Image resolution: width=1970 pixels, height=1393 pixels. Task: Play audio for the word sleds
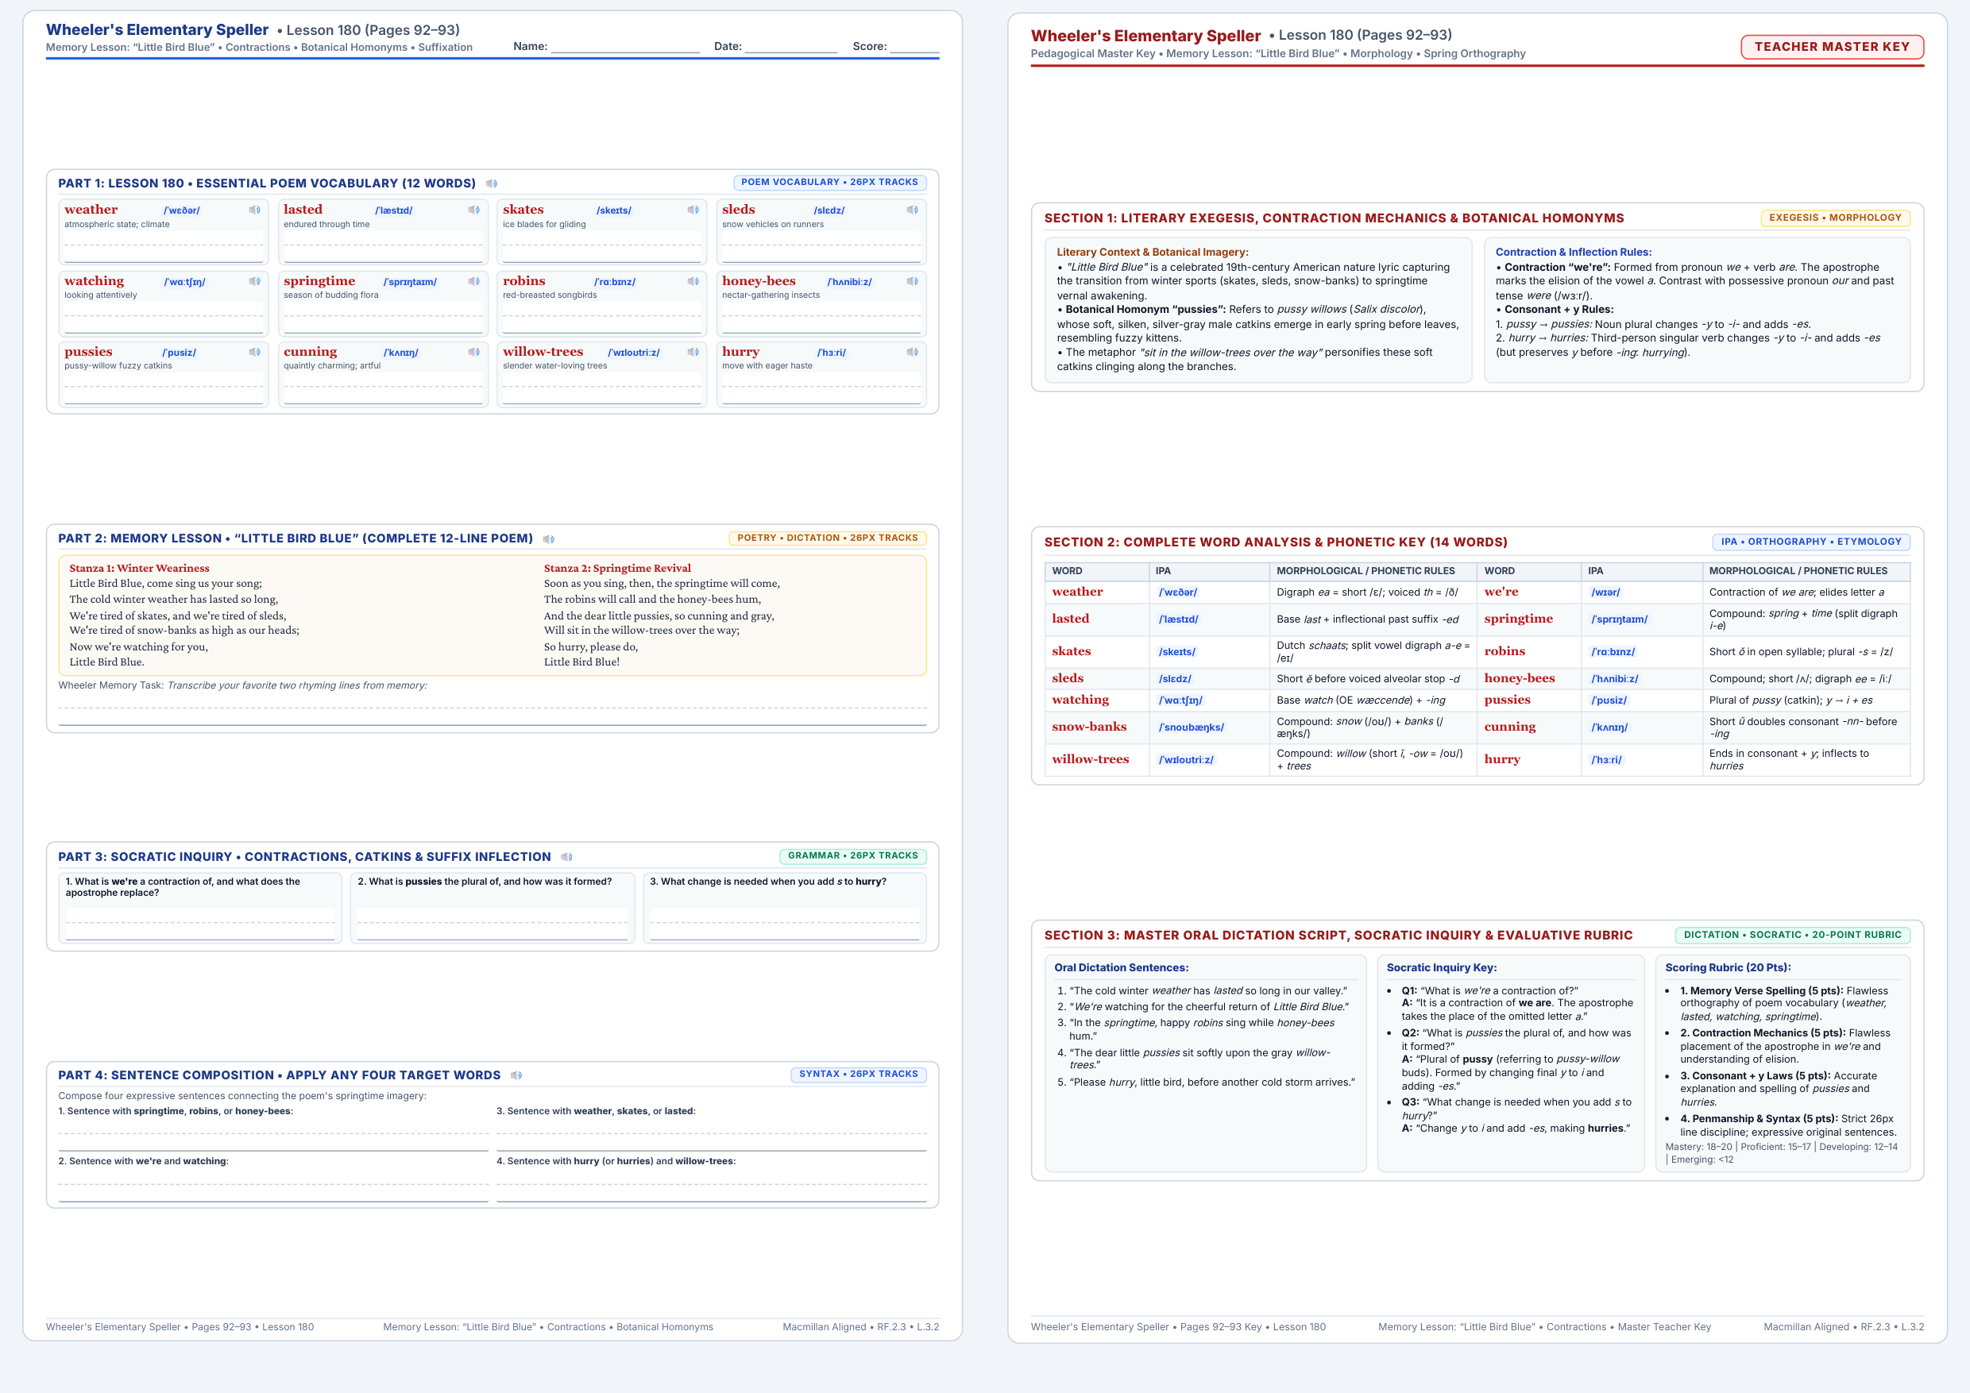click(912, 210)
